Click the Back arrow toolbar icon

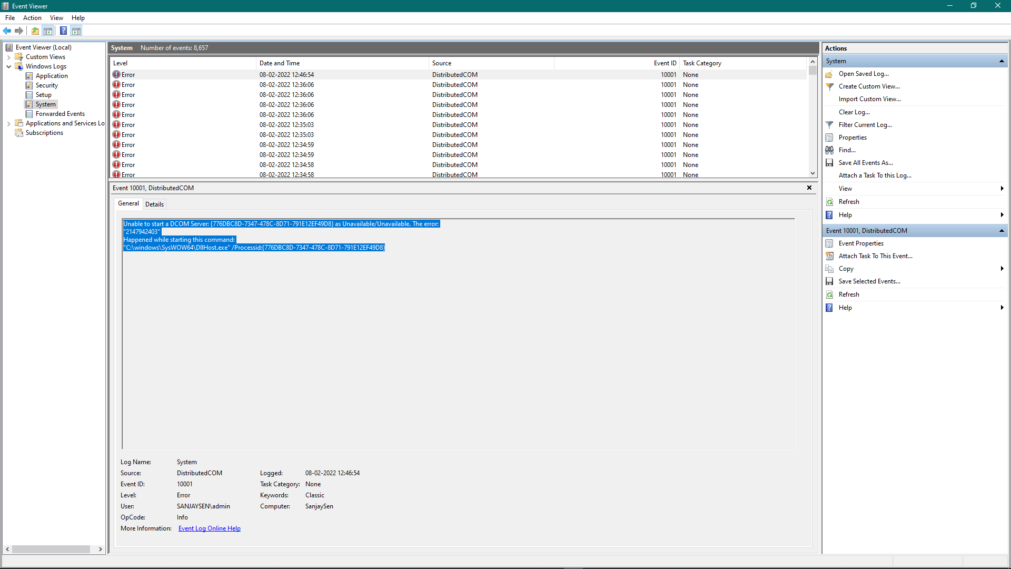7,31
